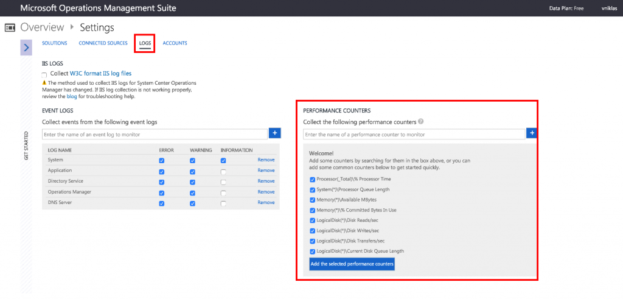Uncheck Error for Application log

[x=162, y=172]
